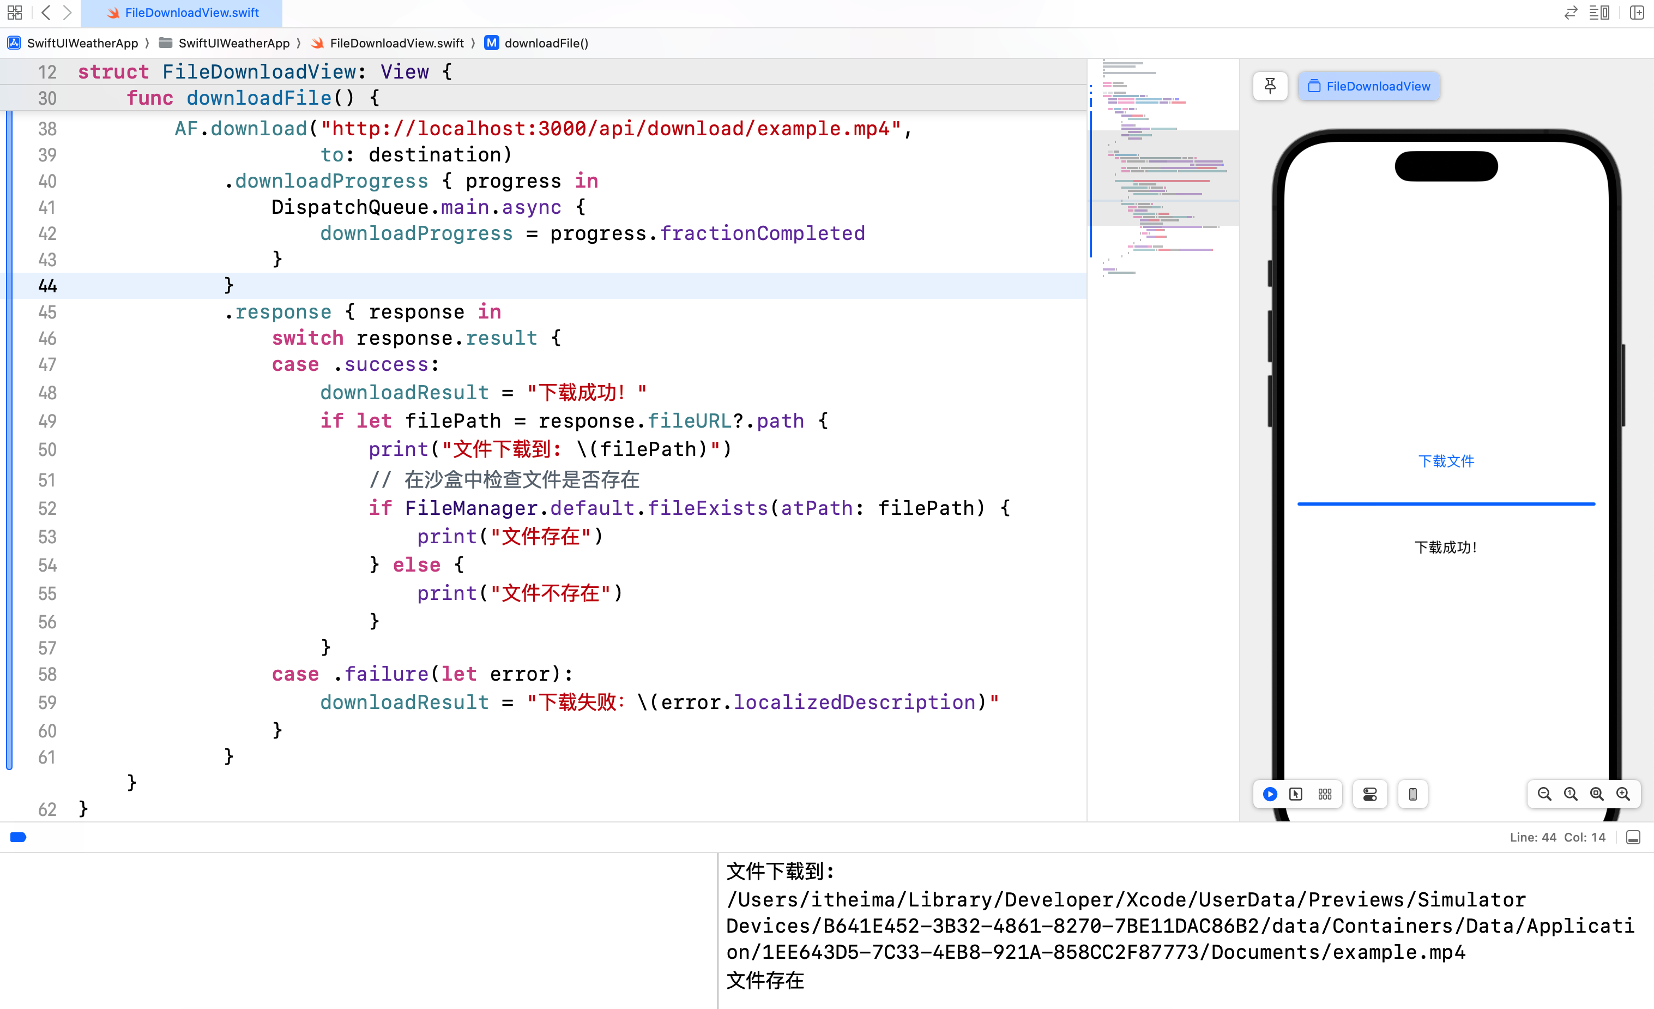Go back in editor history
1654x1009 pixels.
point(46,13)
